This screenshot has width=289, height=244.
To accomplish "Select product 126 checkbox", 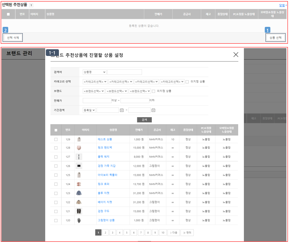I will (x=56, y=166).
